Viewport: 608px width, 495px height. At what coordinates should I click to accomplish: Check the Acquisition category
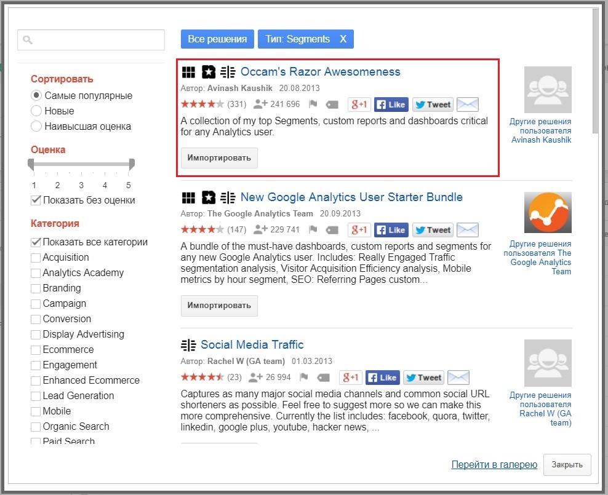click(36, 258)
